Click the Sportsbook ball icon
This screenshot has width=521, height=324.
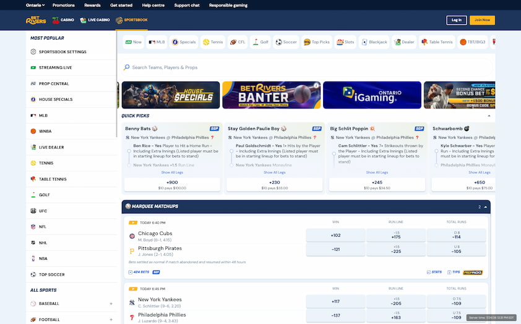pos(119,20)
